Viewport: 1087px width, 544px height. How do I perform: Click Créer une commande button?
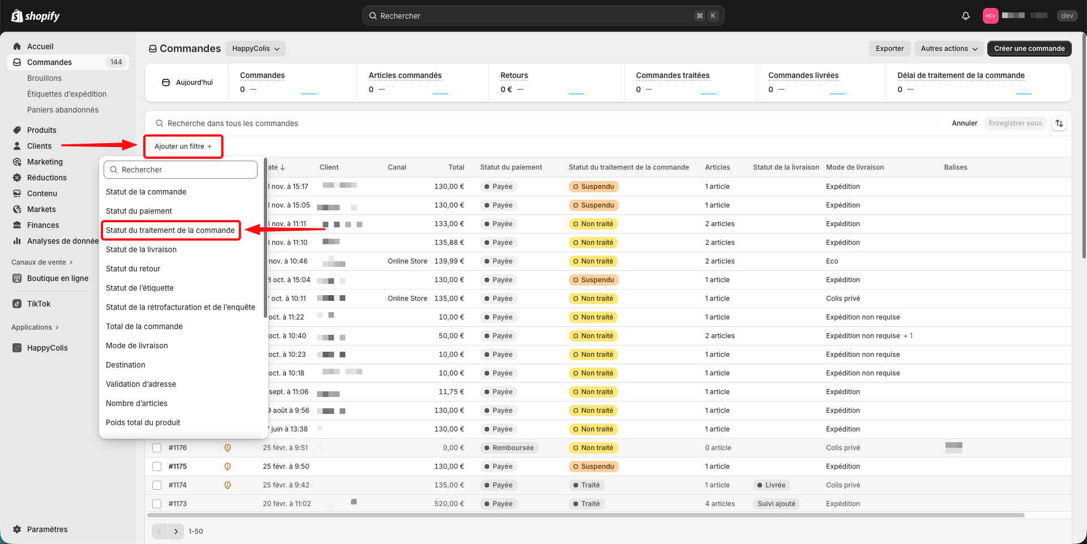(x=1029, y=49)
